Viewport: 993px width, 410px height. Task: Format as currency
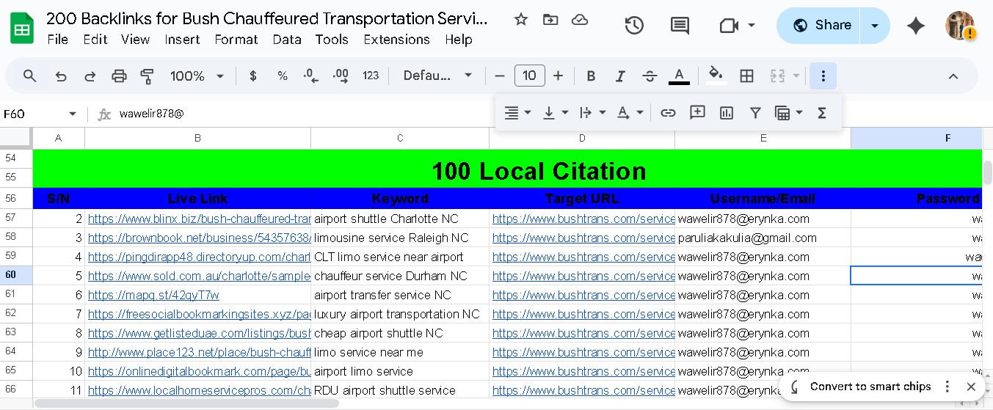pyautogui.click(x=253, y=76)
